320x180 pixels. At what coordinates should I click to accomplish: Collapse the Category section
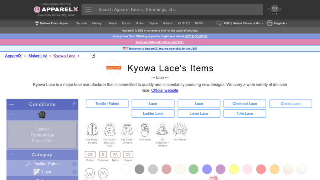click(12, 155)
